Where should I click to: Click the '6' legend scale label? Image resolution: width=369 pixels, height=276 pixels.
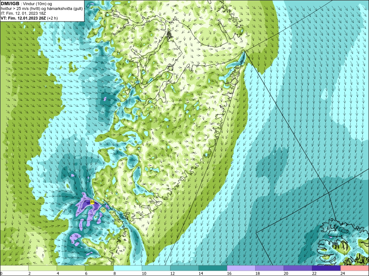[x=86, y=273]
